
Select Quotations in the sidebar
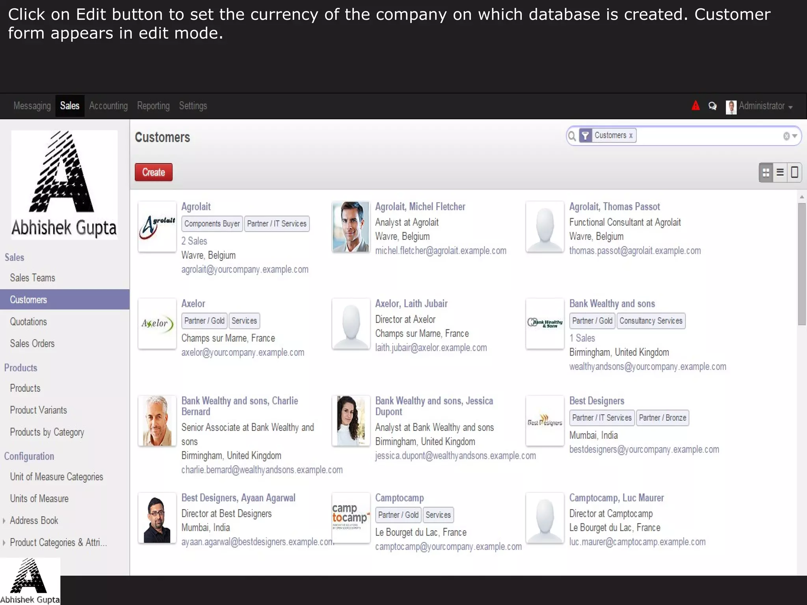tap(28, 322)
